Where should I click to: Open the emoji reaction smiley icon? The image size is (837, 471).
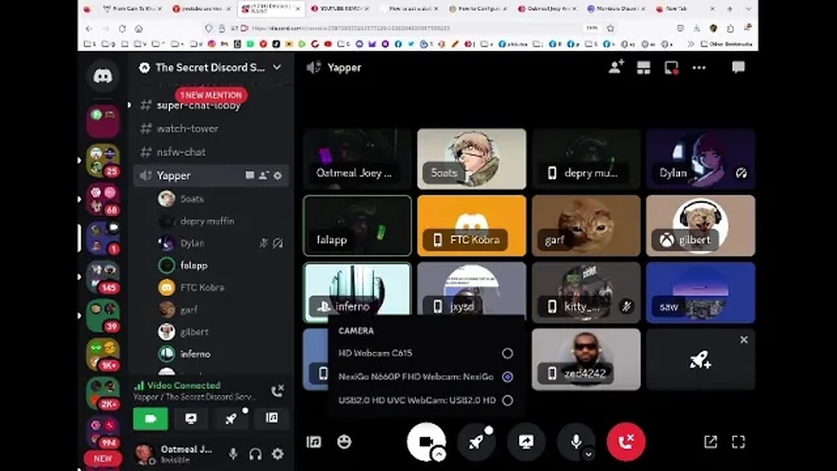[x=344, y=442]
